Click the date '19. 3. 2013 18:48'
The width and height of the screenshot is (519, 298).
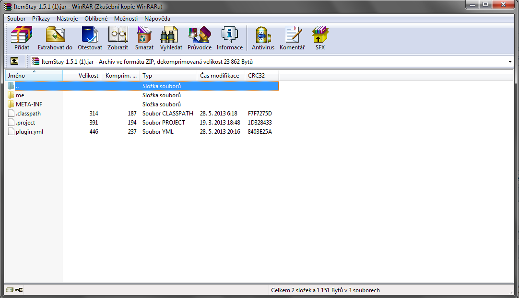pos(220,122)
